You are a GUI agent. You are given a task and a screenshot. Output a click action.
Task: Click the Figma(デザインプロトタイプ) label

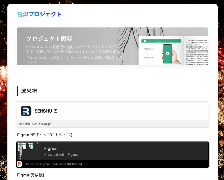(x=45, y=135)
